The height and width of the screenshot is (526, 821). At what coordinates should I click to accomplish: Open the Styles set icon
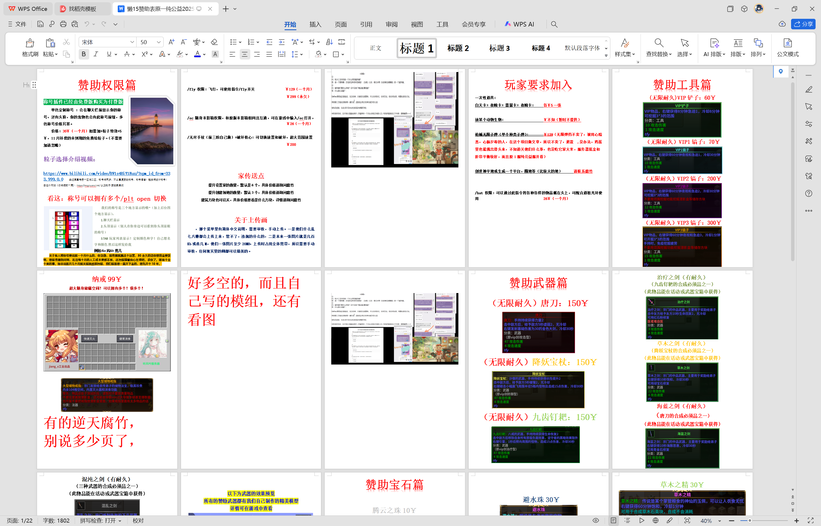click(x=625, y=44)
